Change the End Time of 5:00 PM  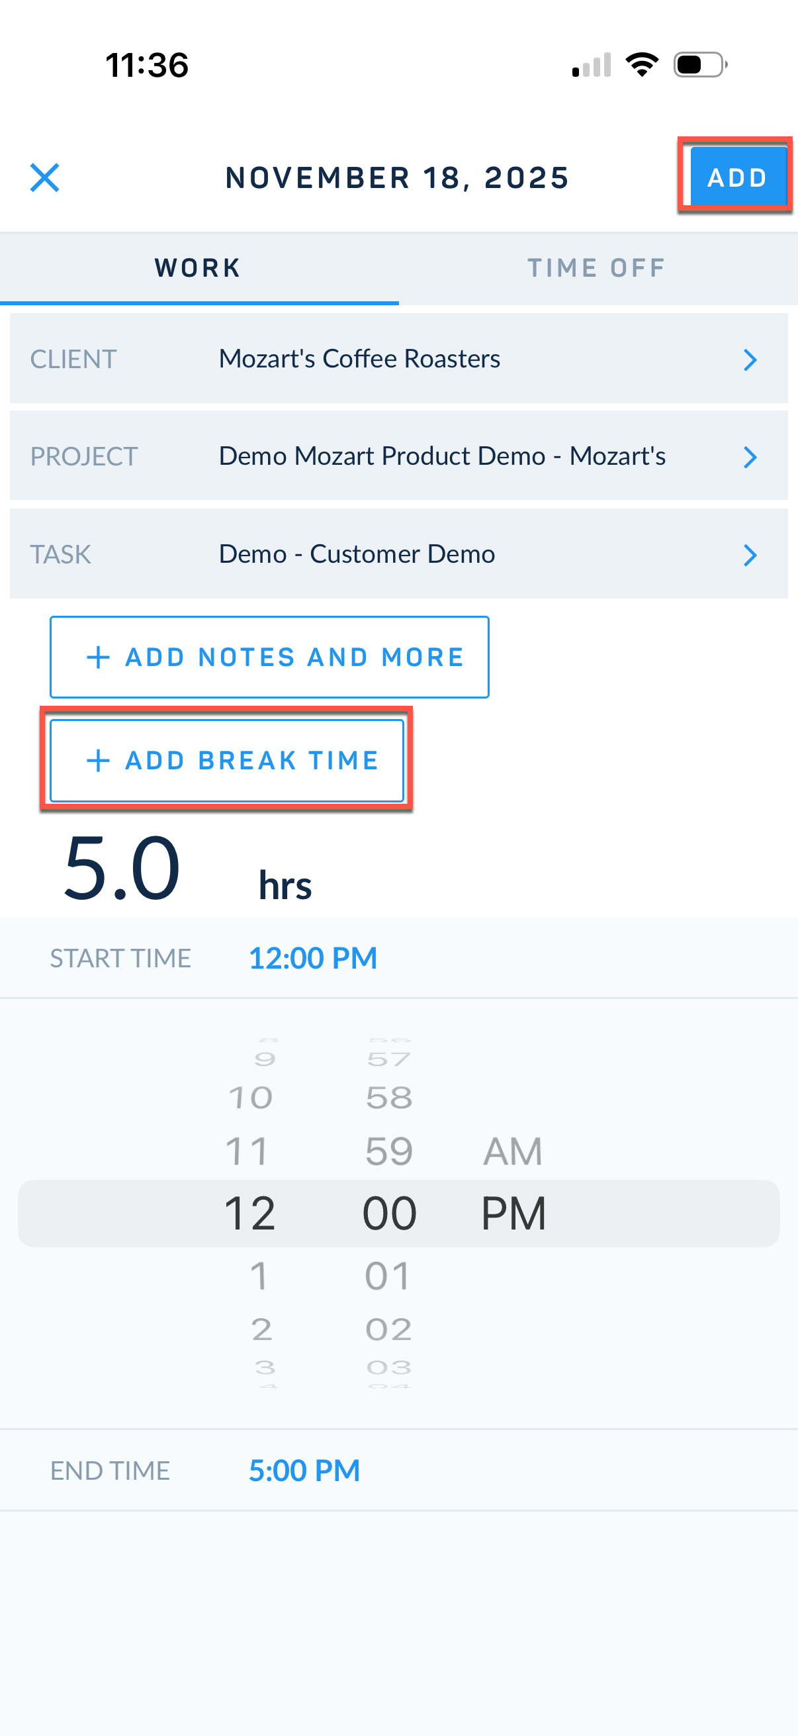(304, 1470)
